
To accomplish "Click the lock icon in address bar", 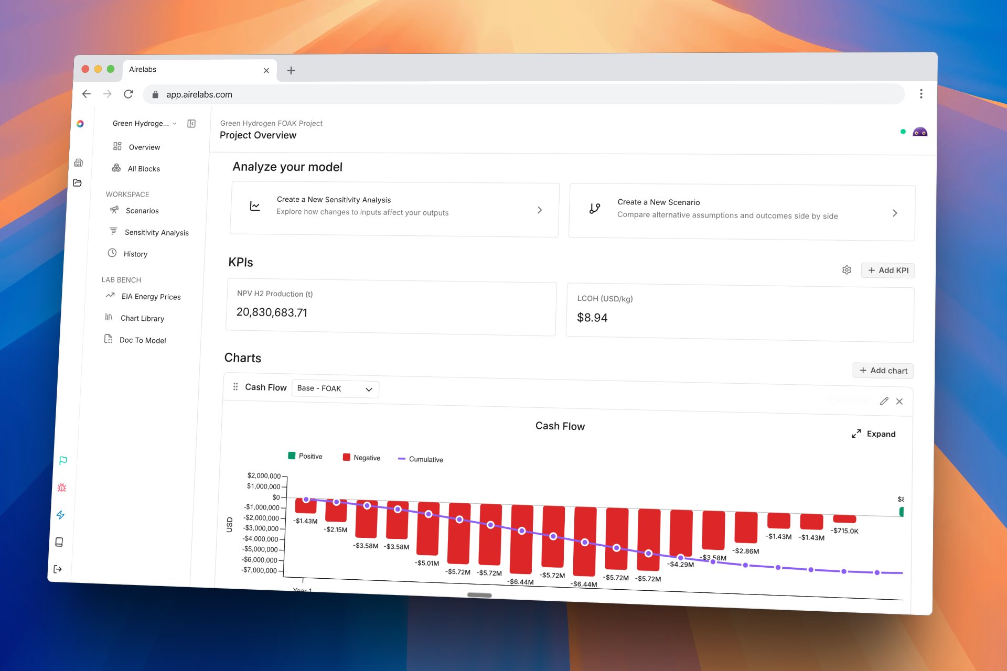I will point(155,94).
